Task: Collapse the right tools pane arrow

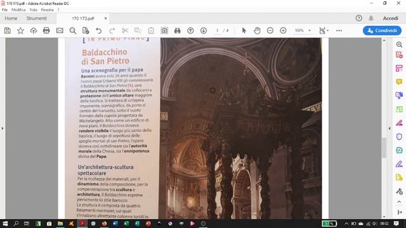Action: pyautogui.click(x=389, y=128)
